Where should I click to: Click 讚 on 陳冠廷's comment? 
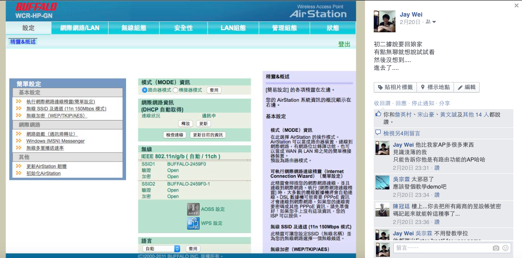pyautogui.click(x=437, y=222)
